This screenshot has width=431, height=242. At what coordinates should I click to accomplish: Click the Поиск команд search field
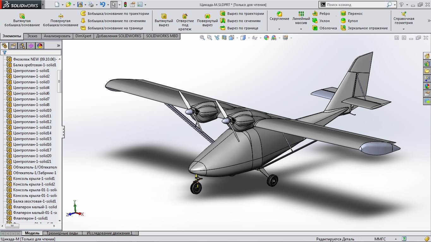(356, 5)
